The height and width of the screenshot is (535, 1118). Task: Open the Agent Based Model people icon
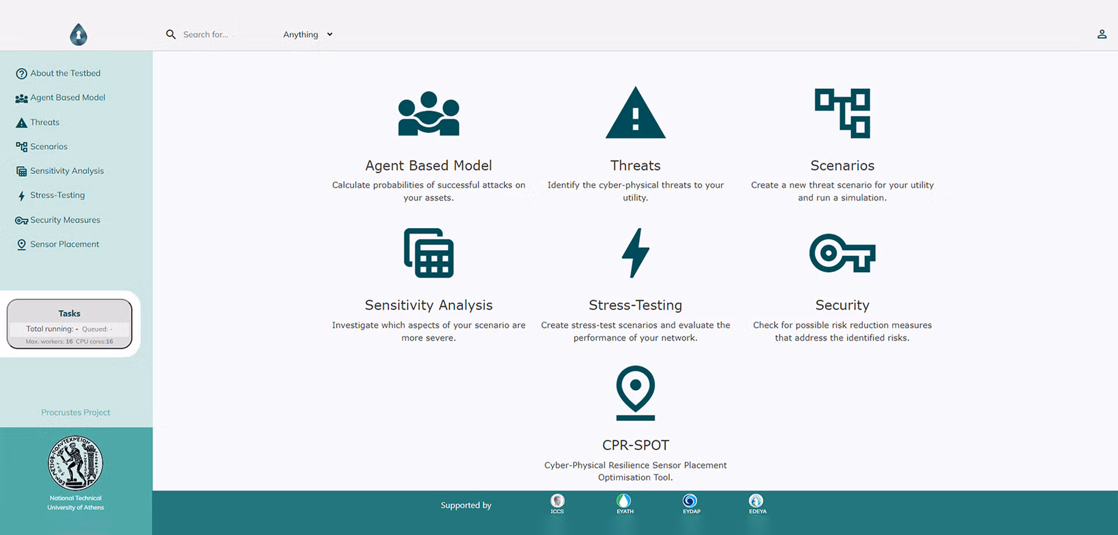pos(429,113)
